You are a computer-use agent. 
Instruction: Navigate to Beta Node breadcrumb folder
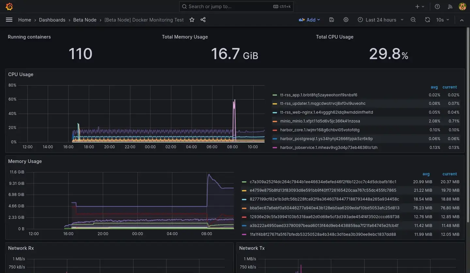pyautogui.click(x=85, y=20)
